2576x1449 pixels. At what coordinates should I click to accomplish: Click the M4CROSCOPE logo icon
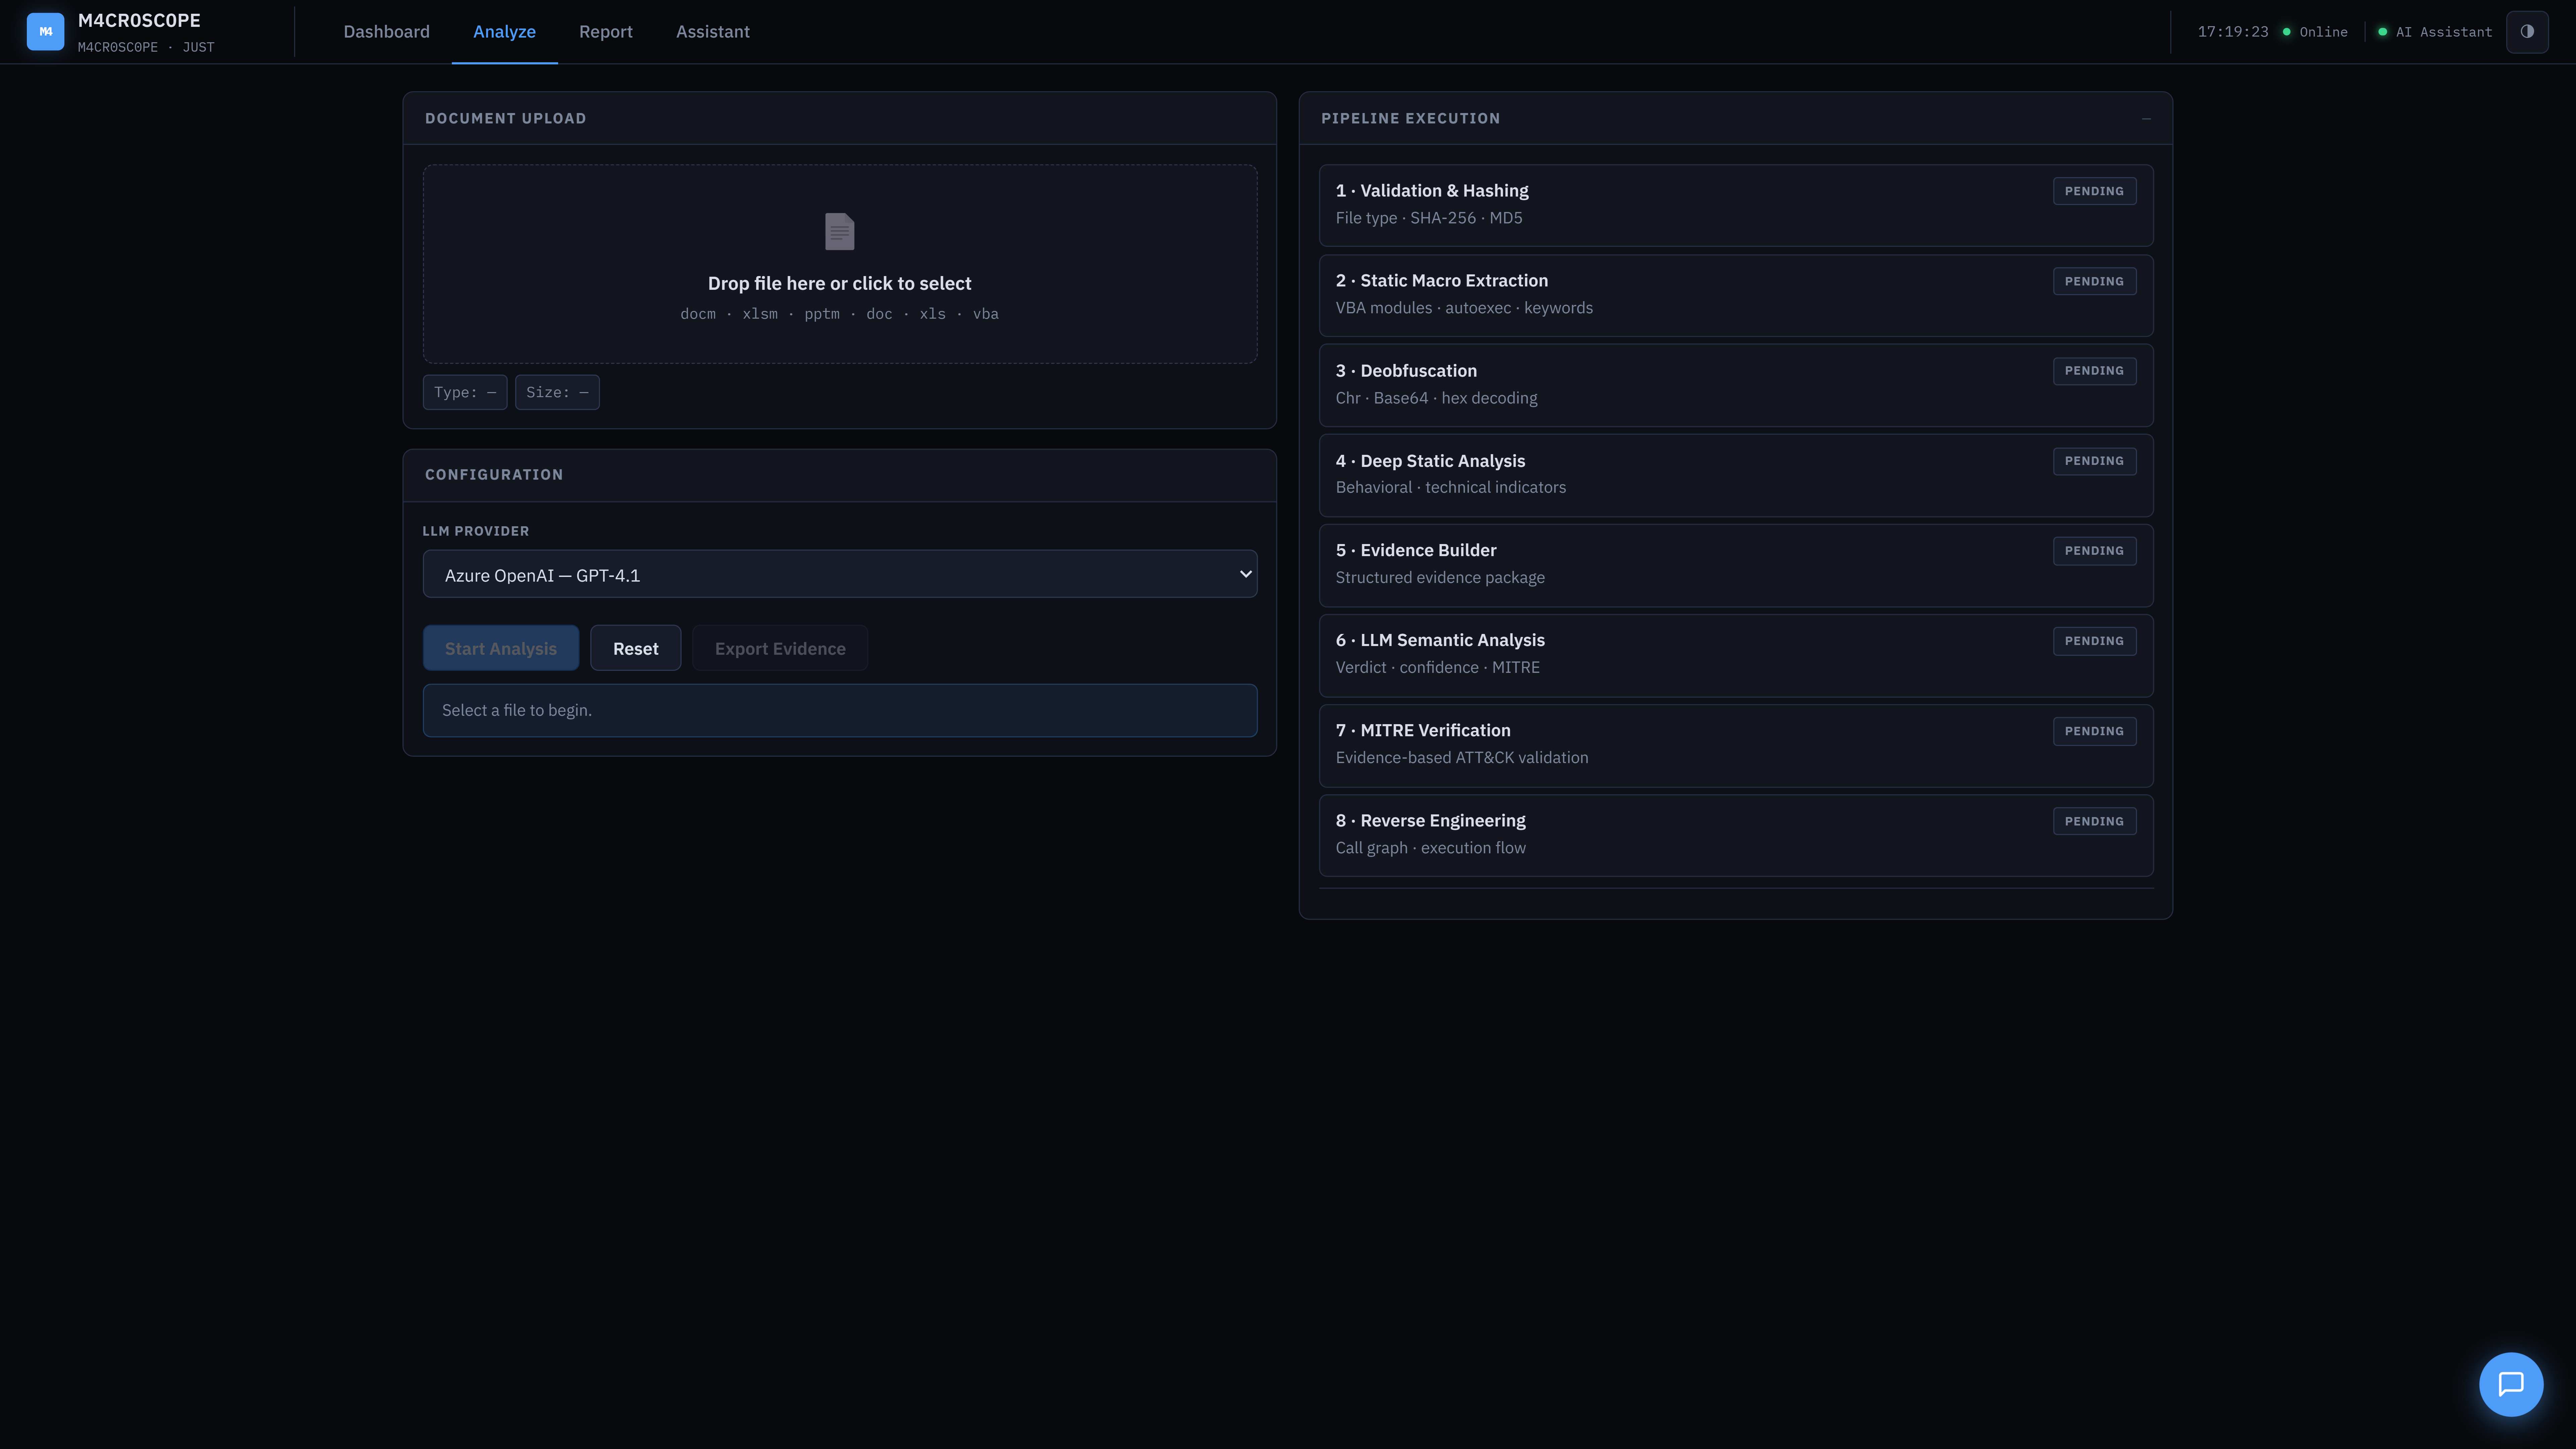point(45,31)
